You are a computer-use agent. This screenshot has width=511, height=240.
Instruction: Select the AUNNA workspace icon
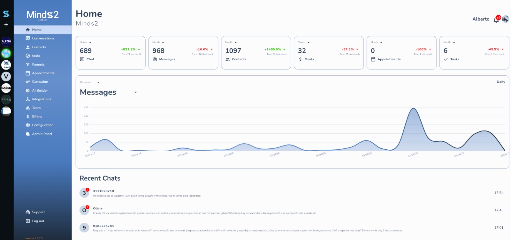[6, 41]
